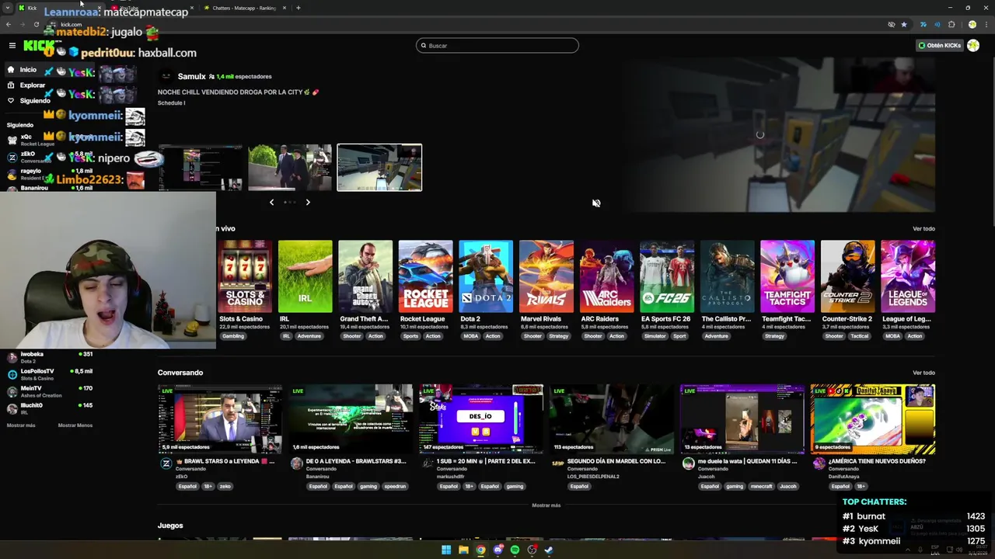995x559 pixels.
Task: Switch to Chatters - Matecapp Ranking tab
Action: click(245, 8)
